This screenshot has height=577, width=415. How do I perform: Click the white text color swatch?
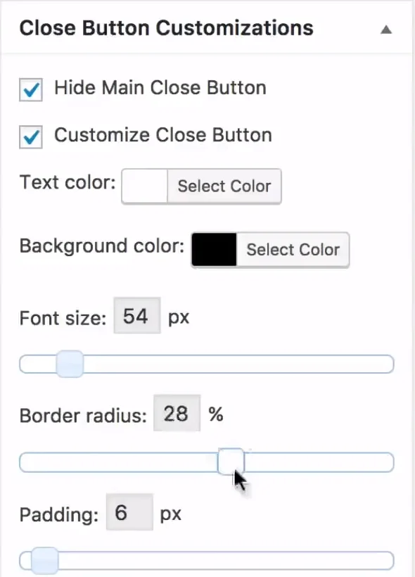145,186
